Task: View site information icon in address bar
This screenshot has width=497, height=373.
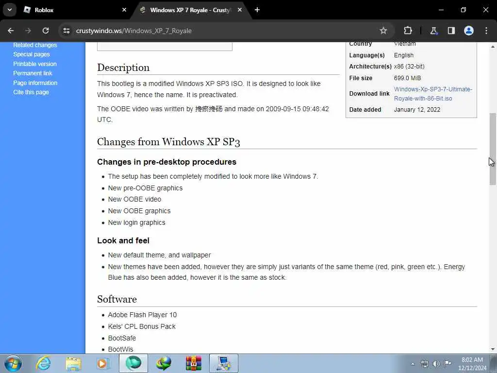Action: pyautogui.click(x=66, y=31)
